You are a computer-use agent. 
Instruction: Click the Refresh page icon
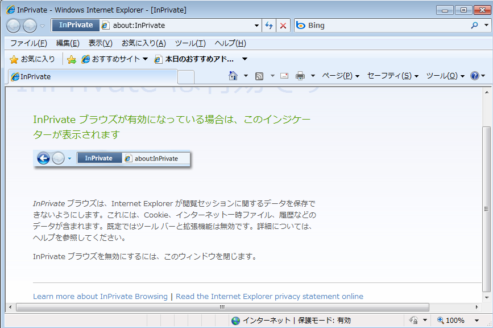269,26
